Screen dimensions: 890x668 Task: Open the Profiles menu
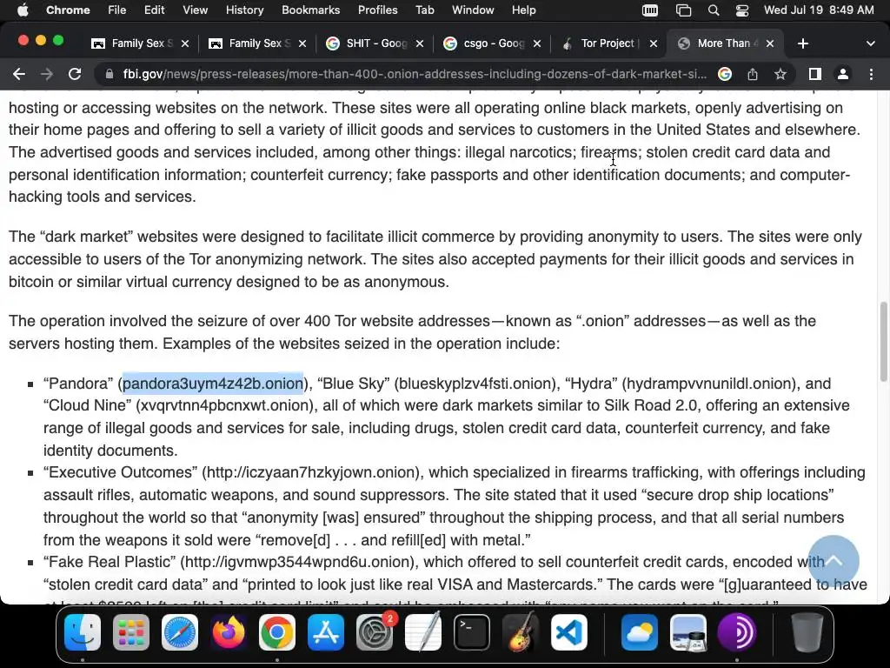tap(377, 10)
